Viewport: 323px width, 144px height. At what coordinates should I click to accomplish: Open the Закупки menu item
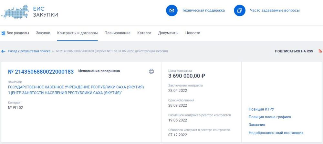coord(43,33)
